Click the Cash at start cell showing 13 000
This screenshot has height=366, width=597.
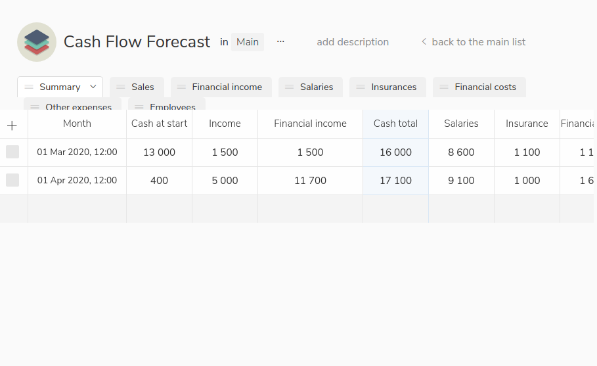[159, 152]
